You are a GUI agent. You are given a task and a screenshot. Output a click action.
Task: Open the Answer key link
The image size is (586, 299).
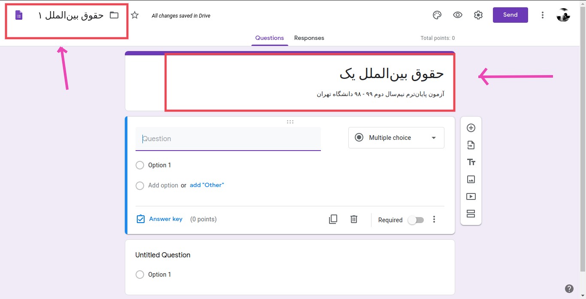166,219
